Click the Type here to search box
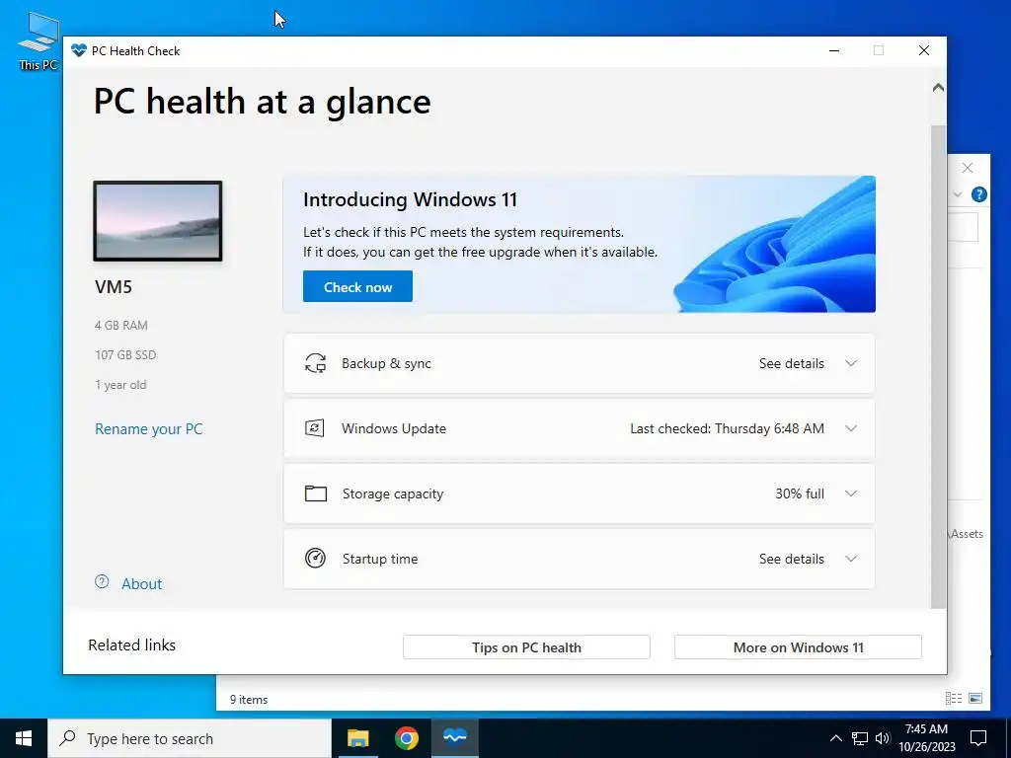This screenshot has height=758, width=1011. click(x=190, y=738)
